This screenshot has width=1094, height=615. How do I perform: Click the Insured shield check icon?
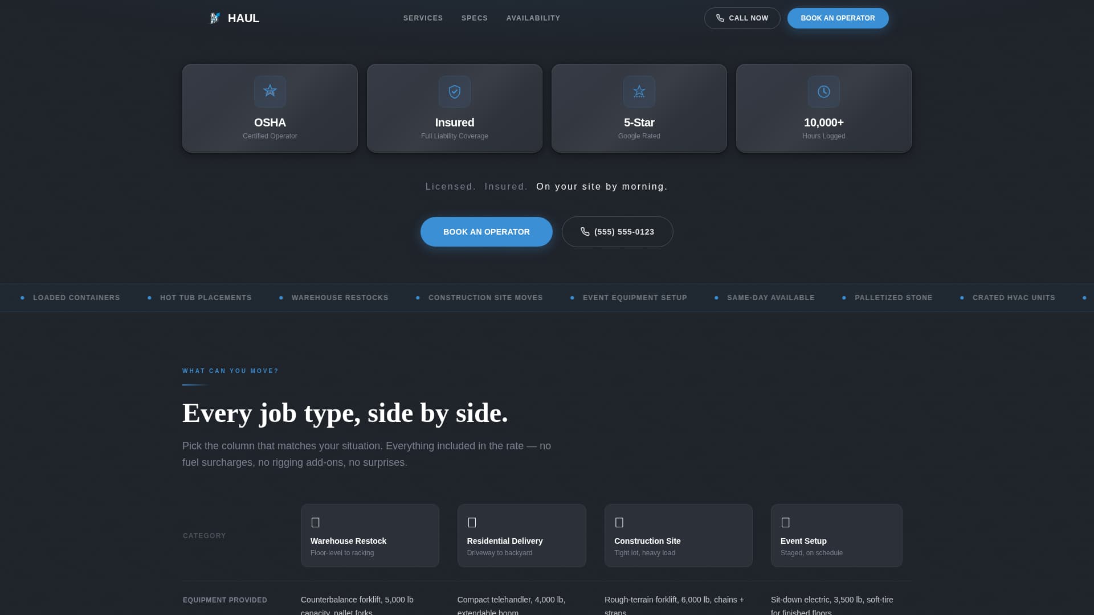click(x=455, y=91)
